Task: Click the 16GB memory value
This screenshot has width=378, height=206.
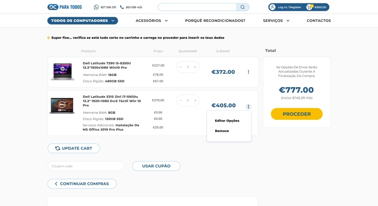Action: coord(113,75)
